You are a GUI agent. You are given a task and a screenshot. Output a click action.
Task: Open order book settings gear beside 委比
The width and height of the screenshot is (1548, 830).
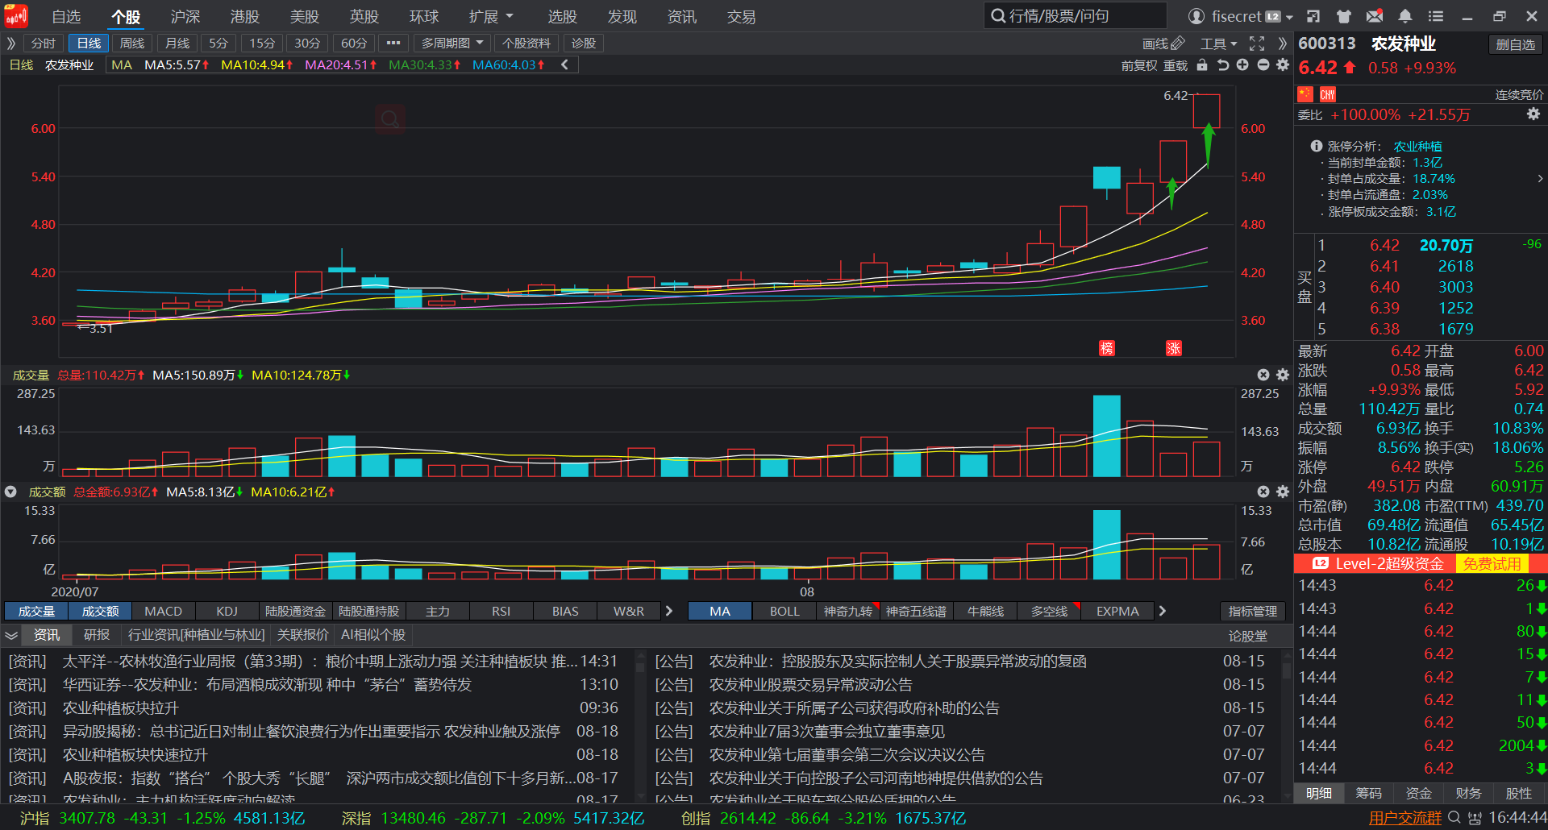1533,114
